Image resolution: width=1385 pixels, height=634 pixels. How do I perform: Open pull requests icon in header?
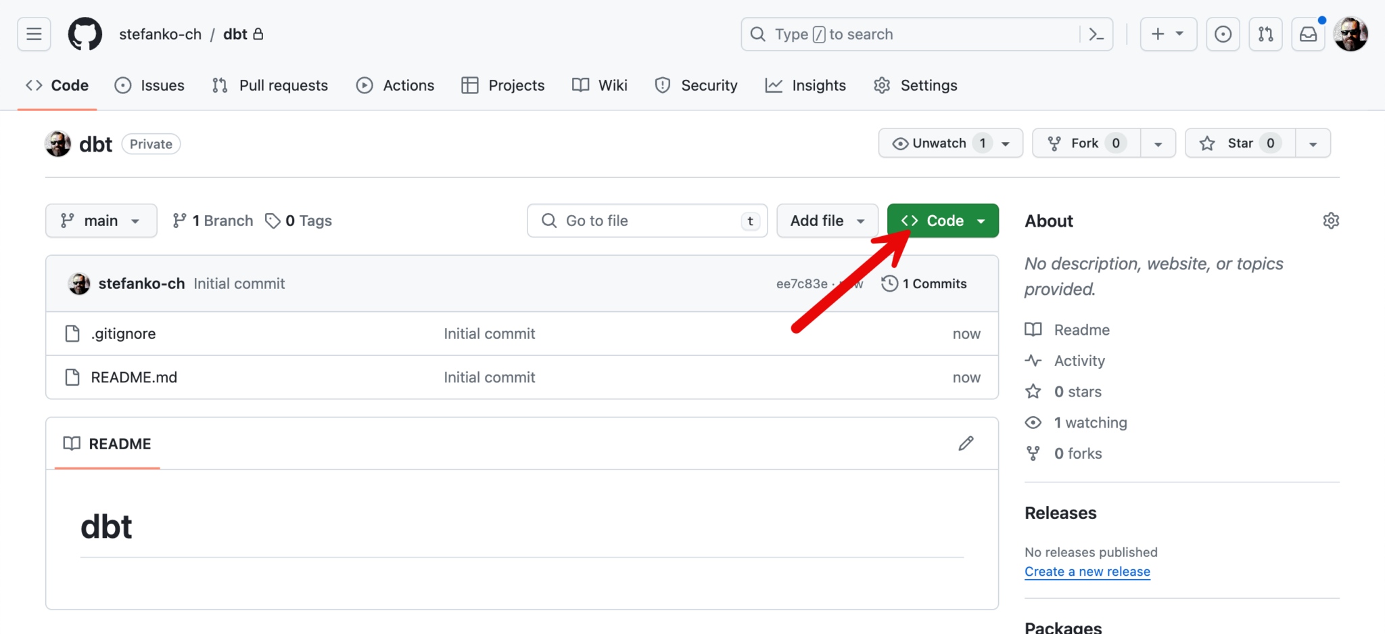pos(1265,35)
